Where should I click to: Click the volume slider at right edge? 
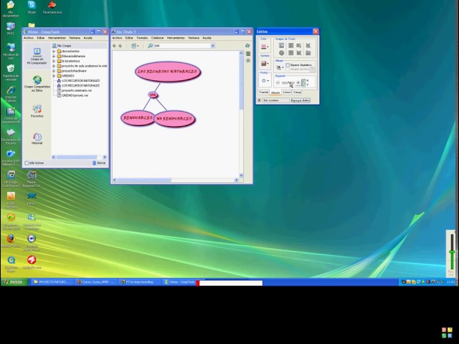tap(452, 252)
